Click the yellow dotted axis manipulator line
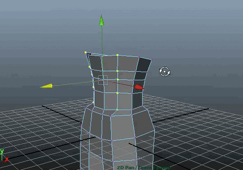Image resolution: width=243 pixels, height=170 pixels. tap(76, 83)
